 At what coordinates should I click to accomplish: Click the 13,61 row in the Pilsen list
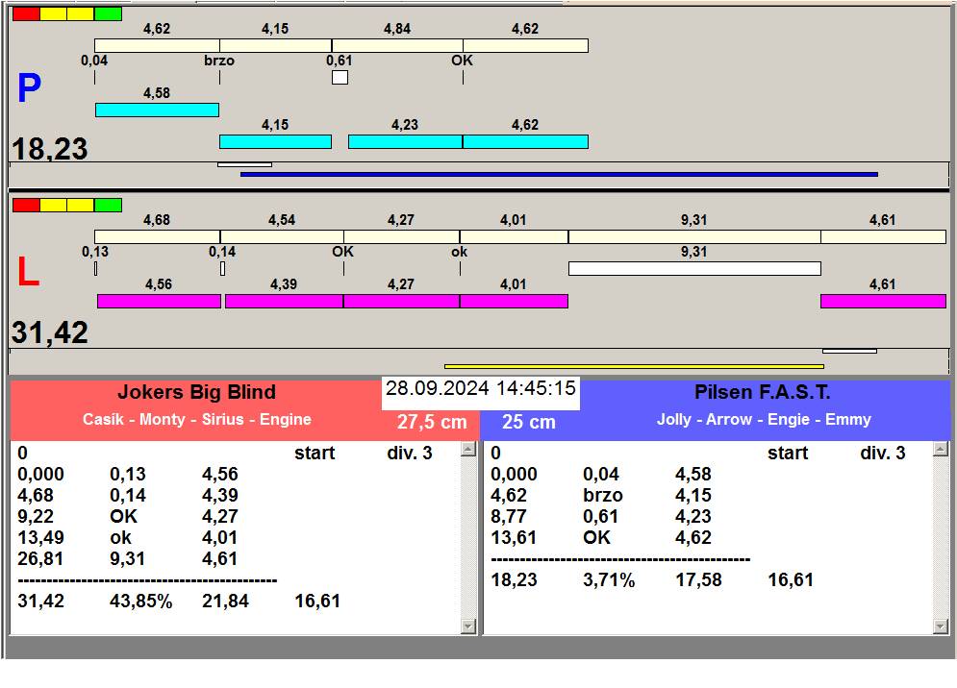601,537
